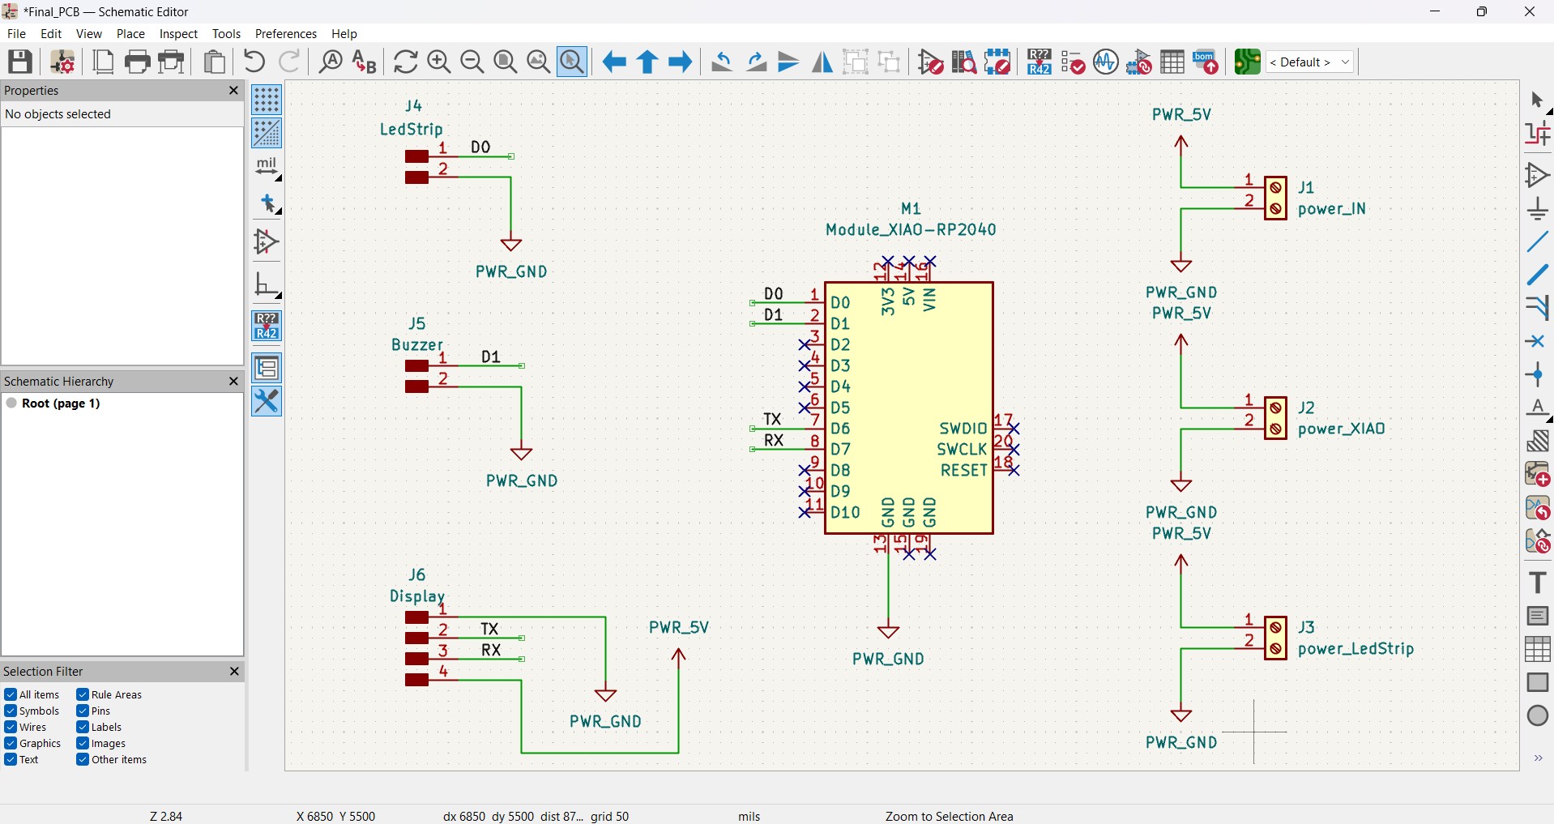Mirror selection horizontally

(822, 62)
